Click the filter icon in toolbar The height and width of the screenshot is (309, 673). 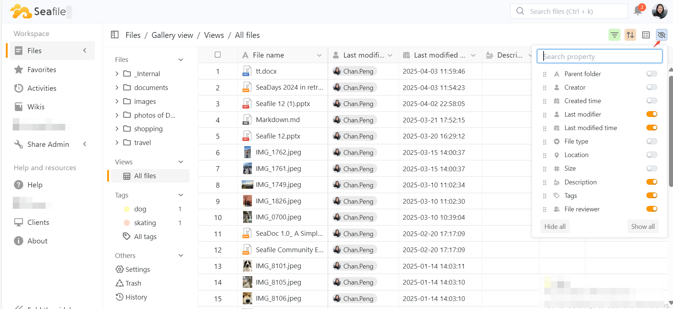click(x=614, y=35)
